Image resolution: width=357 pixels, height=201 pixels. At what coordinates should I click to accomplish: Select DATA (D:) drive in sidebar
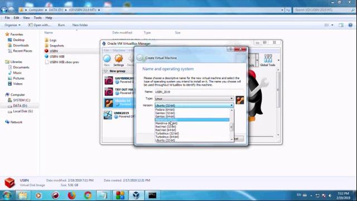click(20, 106)
